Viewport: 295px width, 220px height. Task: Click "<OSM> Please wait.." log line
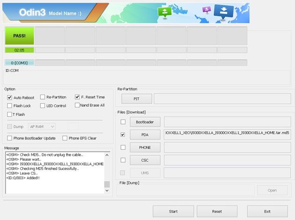coord(24,160)
